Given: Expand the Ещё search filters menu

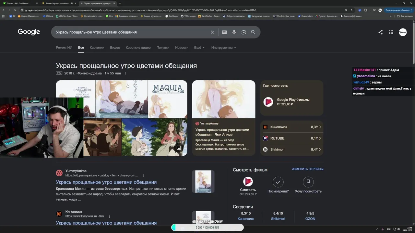Looking at the screenshot, I should coord(199,48).
